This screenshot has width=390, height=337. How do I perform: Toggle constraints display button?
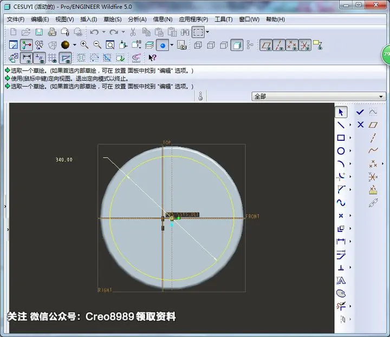click(x=40, y=58)
